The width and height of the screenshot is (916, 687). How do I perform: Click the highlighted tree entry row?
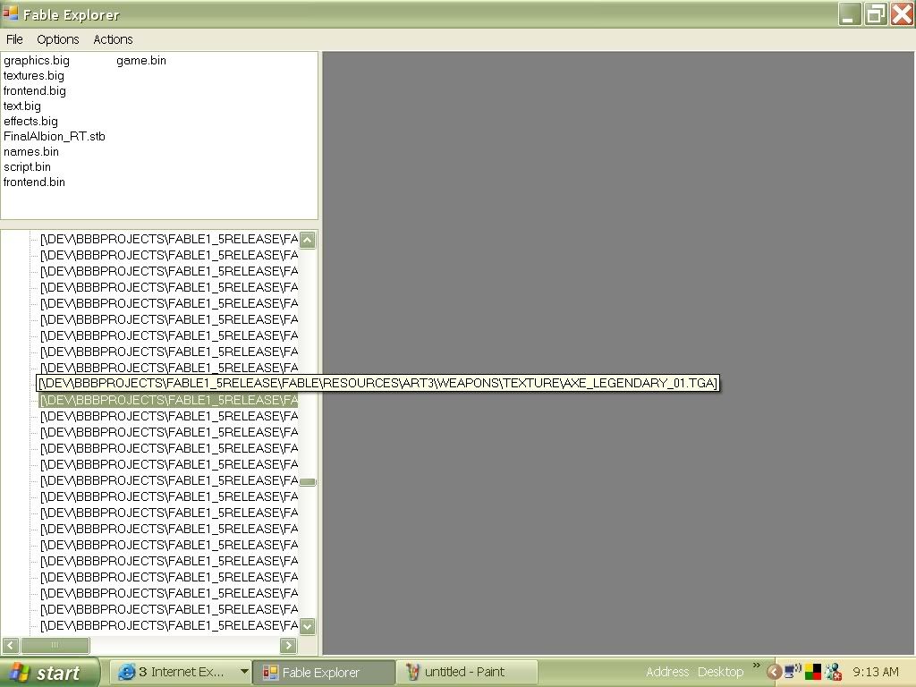coord(169,400)
